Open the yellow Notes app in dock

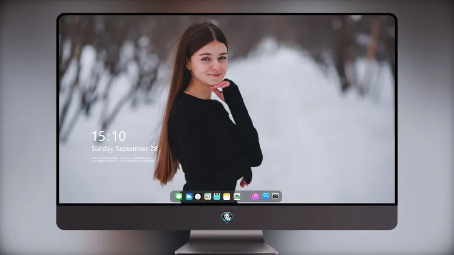[227, 196]
